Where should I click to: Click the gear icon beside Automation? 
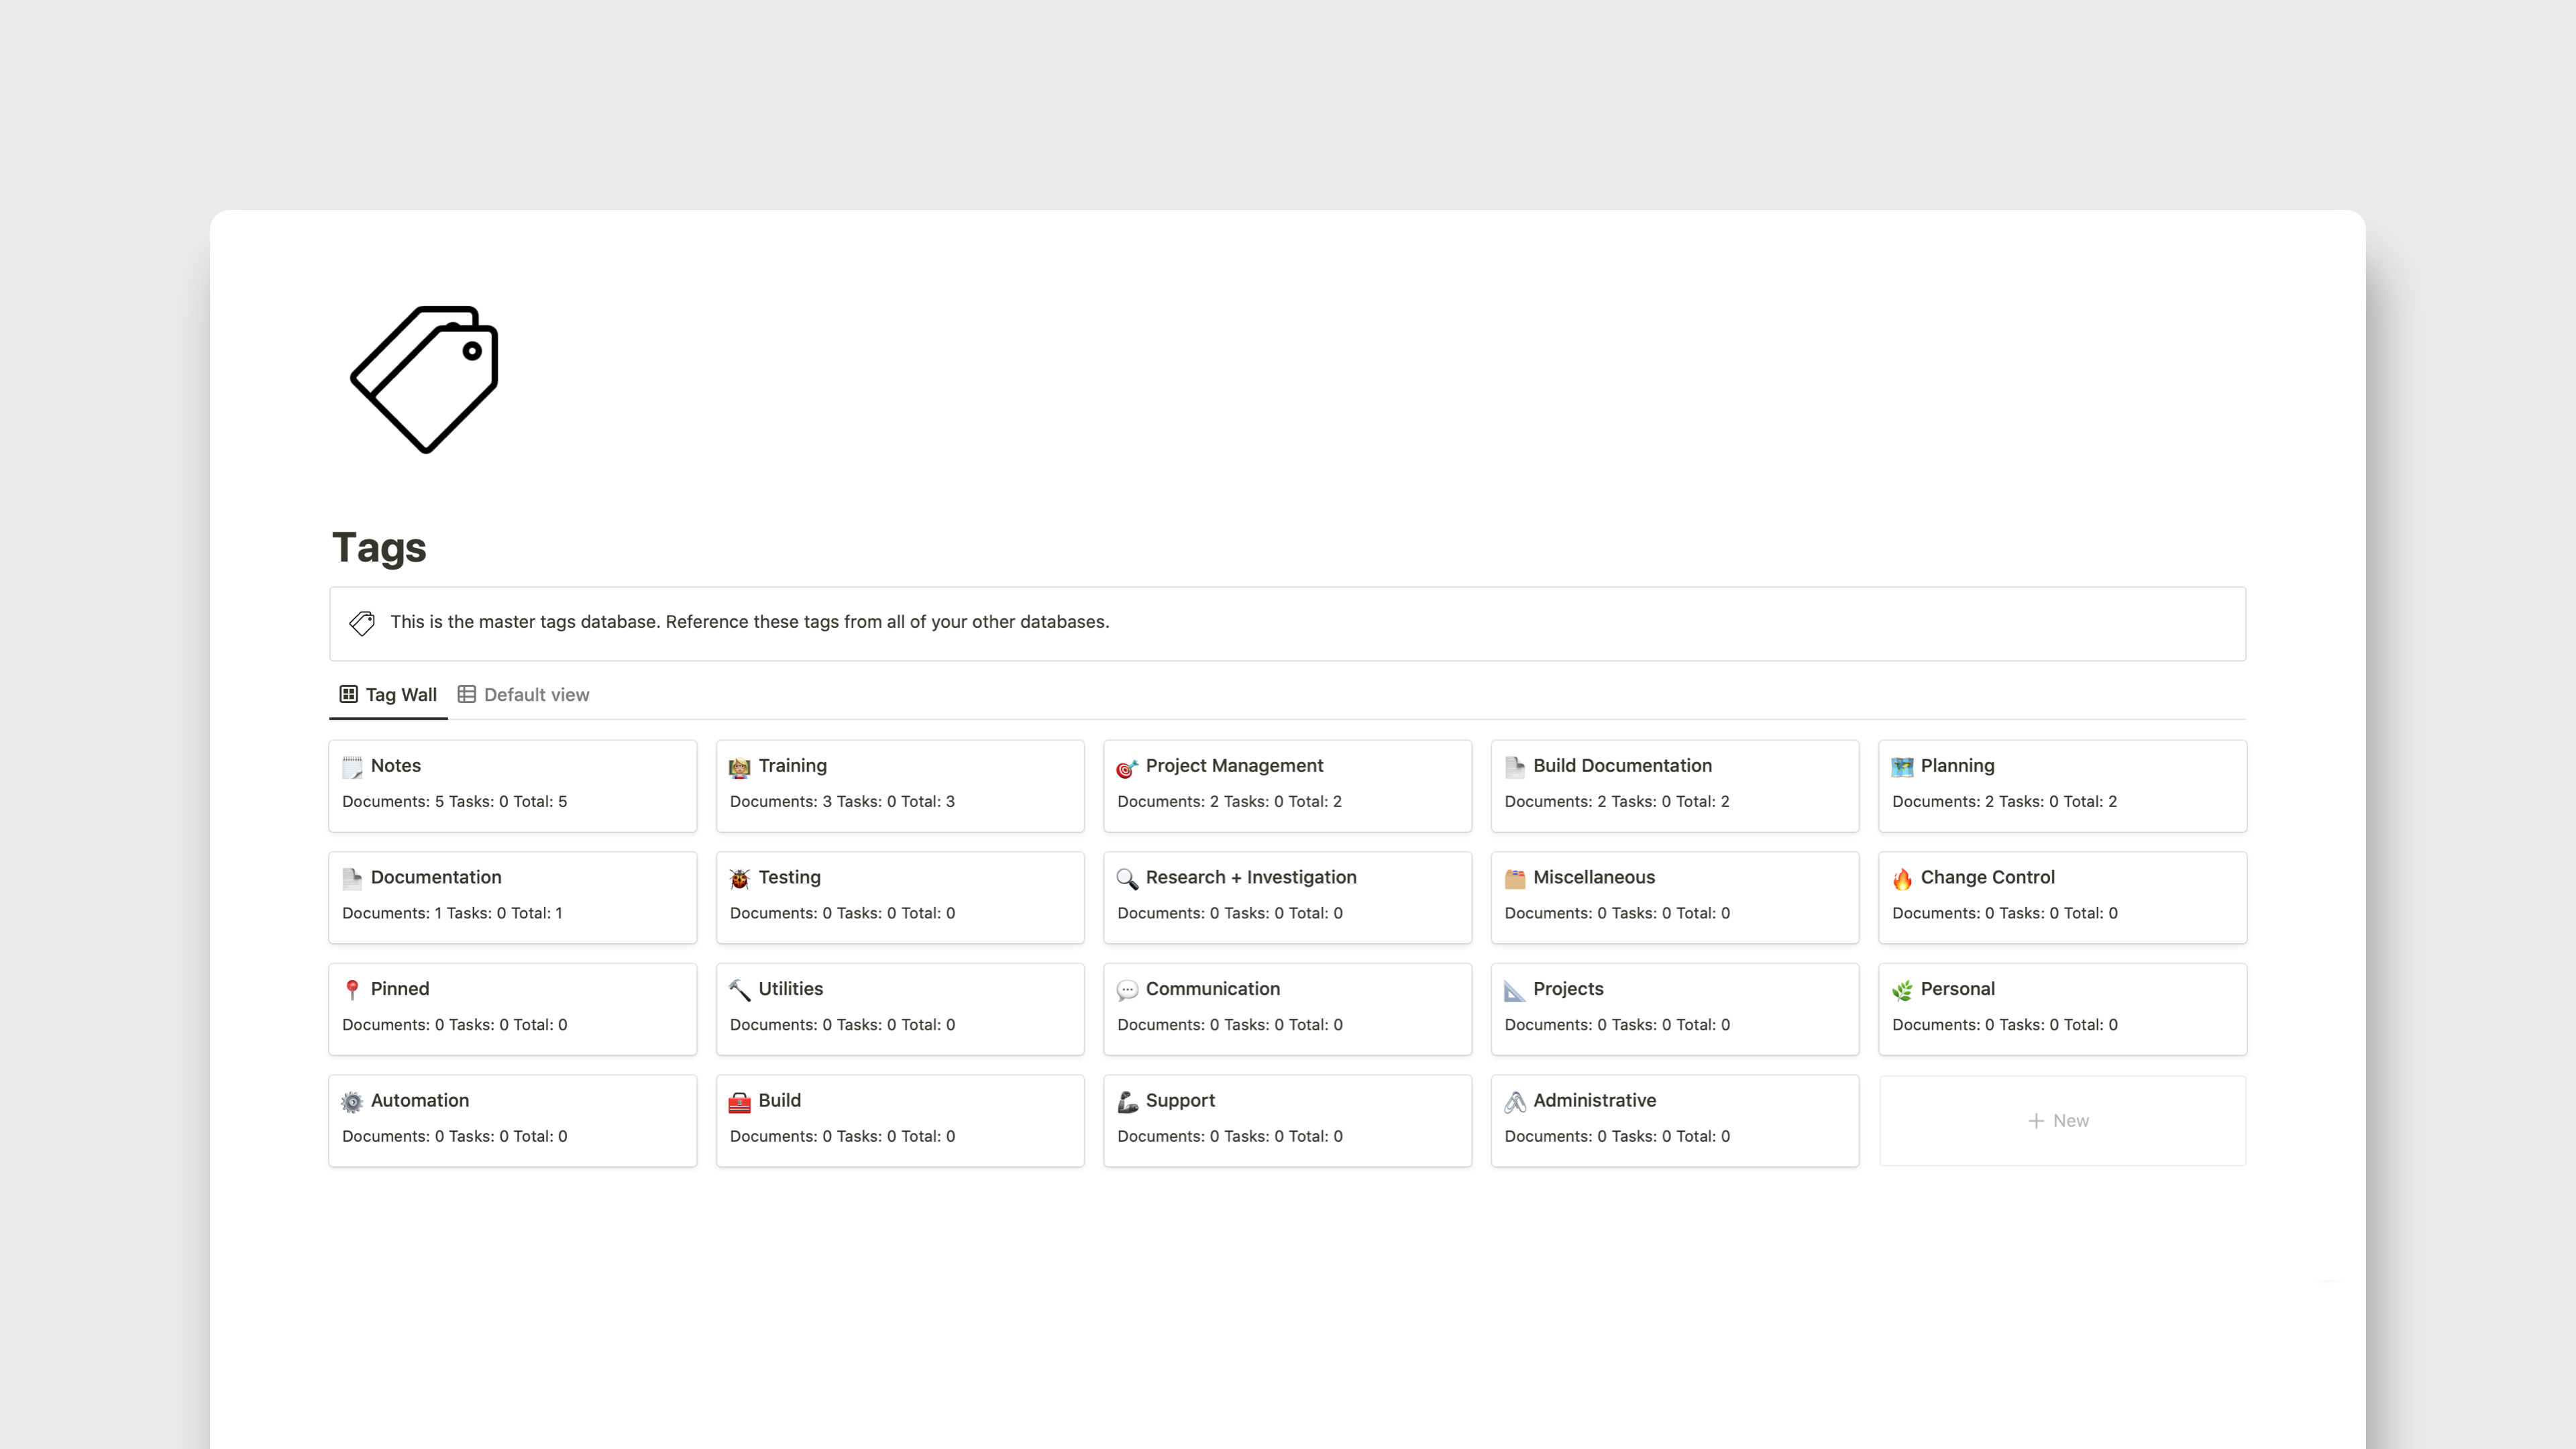352,1101
